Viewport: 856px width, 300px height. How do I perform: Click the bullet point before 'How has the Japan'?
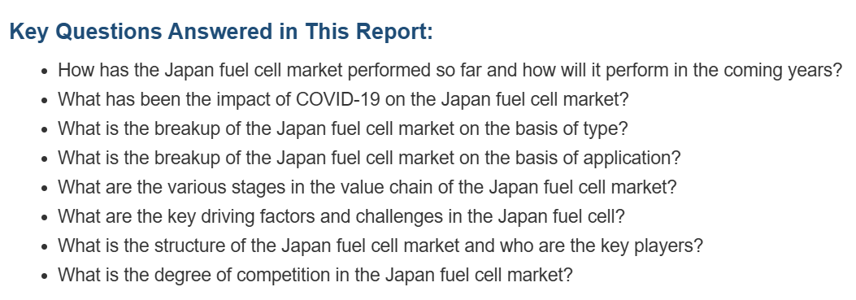(x=46, y=72)
